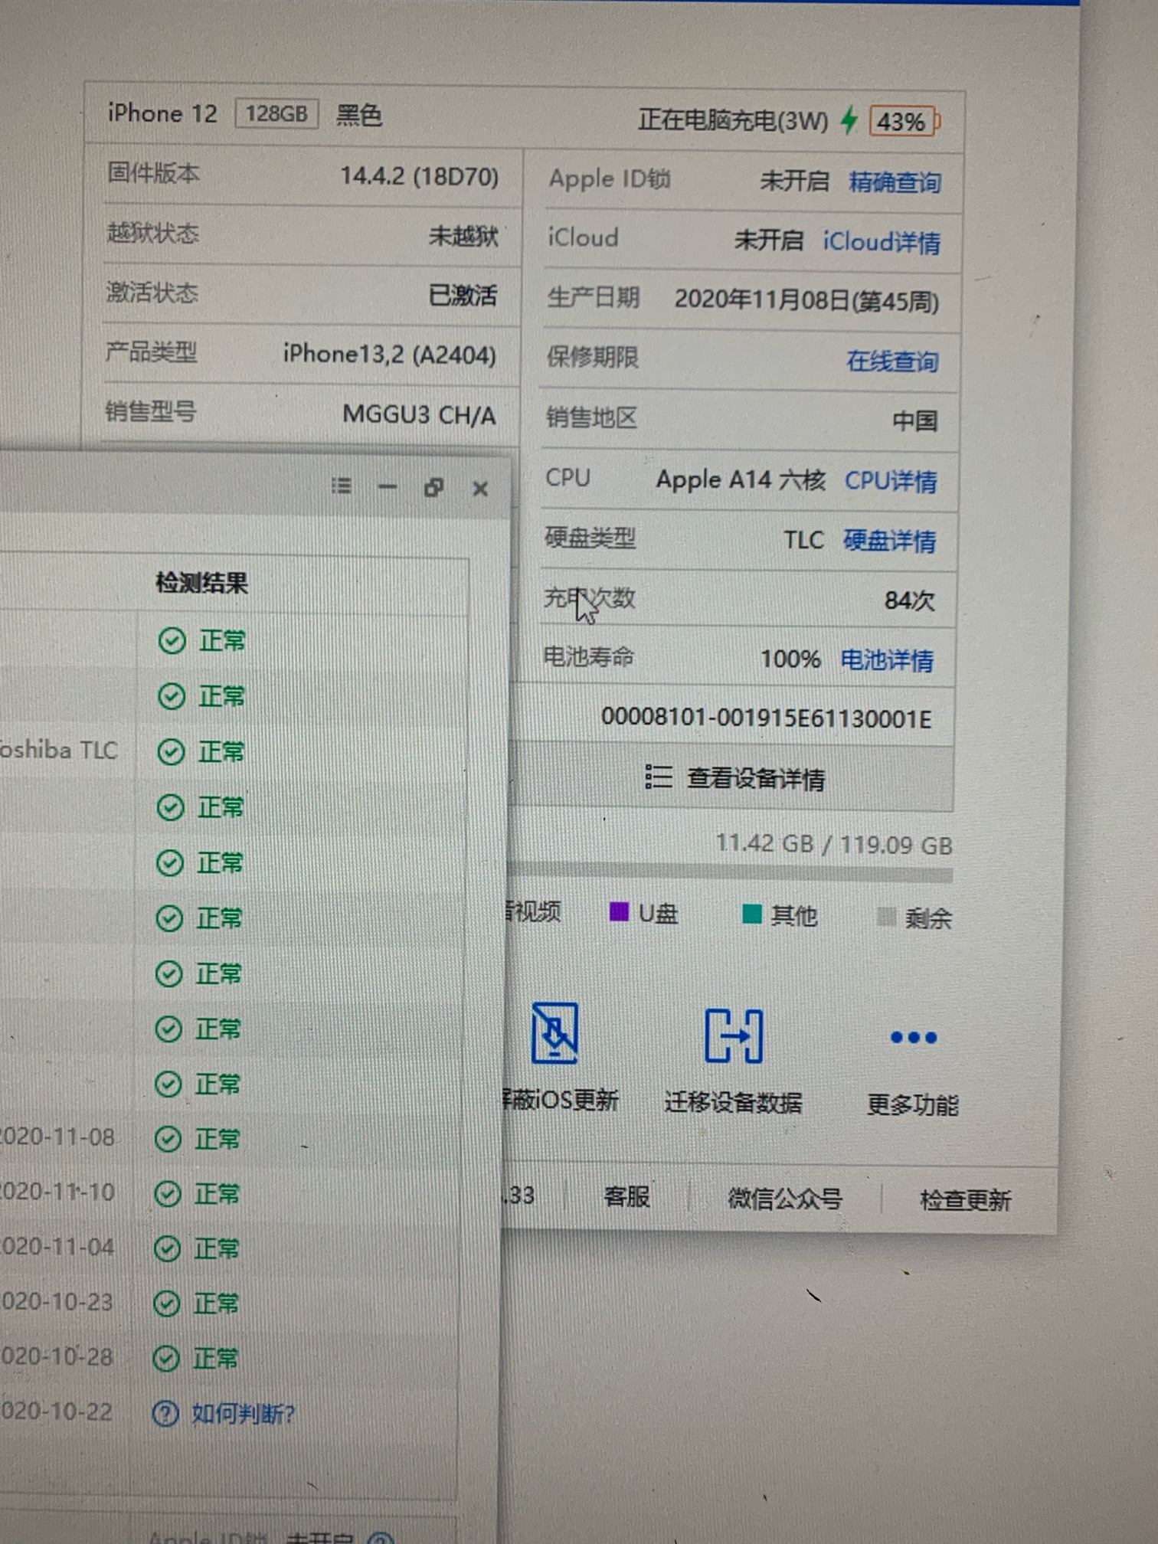Open 更多功能 three-dot icon
The width and height of the screenshot is (1158, 1544).
913,1038
